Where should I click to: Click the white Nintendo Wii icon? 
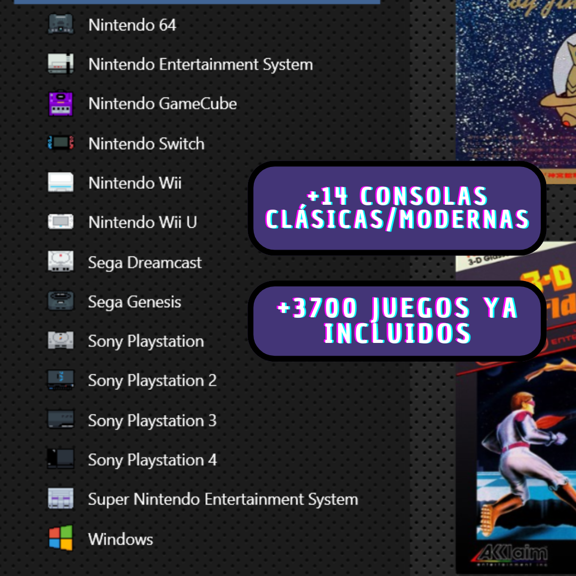(x=60, y=182)
